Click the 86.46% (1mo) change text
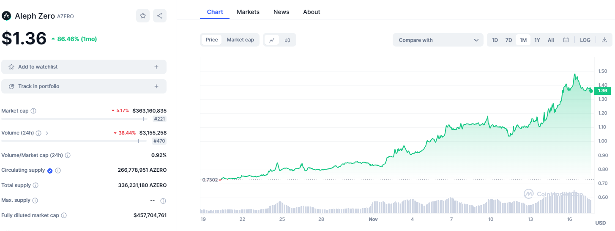Viewport: 615px width, 231px height. tap(77, 39)
